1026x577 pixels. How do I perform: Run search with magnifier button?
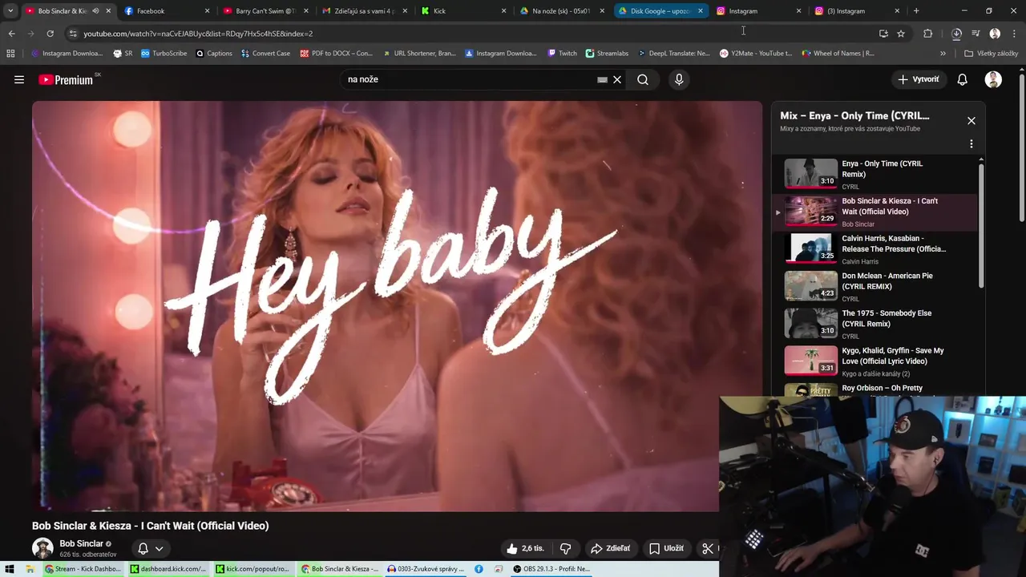[x=643, y=79]
